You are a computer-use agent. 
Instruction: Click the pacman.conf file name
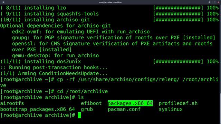(124, 110)
